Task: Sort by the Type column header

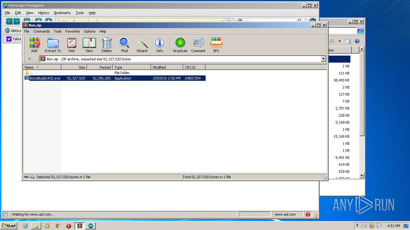Action: 132,67
